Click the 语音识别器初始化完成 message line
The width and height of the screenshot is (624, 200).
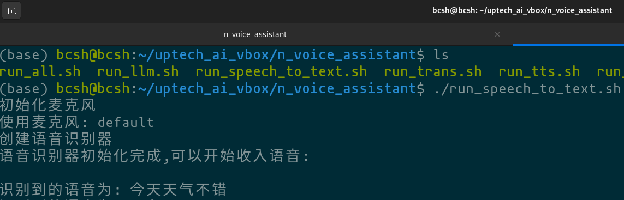point(155,156)
